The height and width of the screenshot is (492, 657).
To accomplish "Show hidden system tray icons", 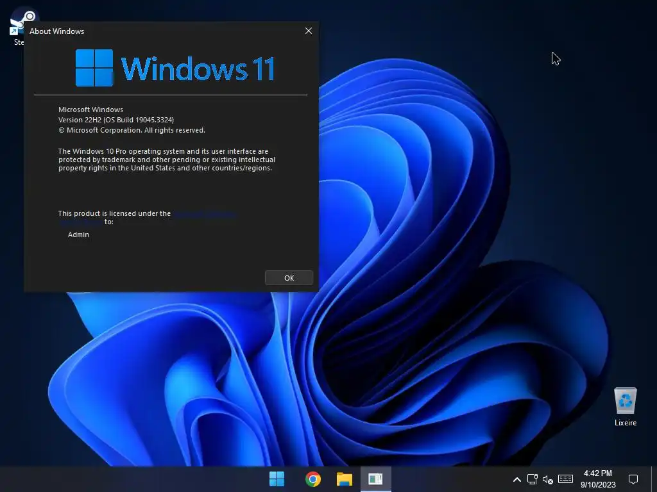I will pyautogui.click(x=517, y=479).
